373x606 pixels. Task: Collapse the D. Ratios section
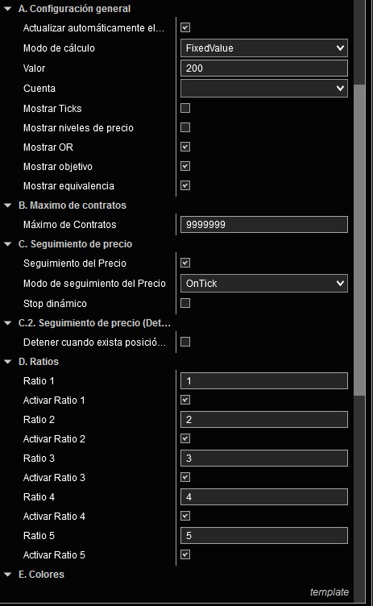point(8,362)
